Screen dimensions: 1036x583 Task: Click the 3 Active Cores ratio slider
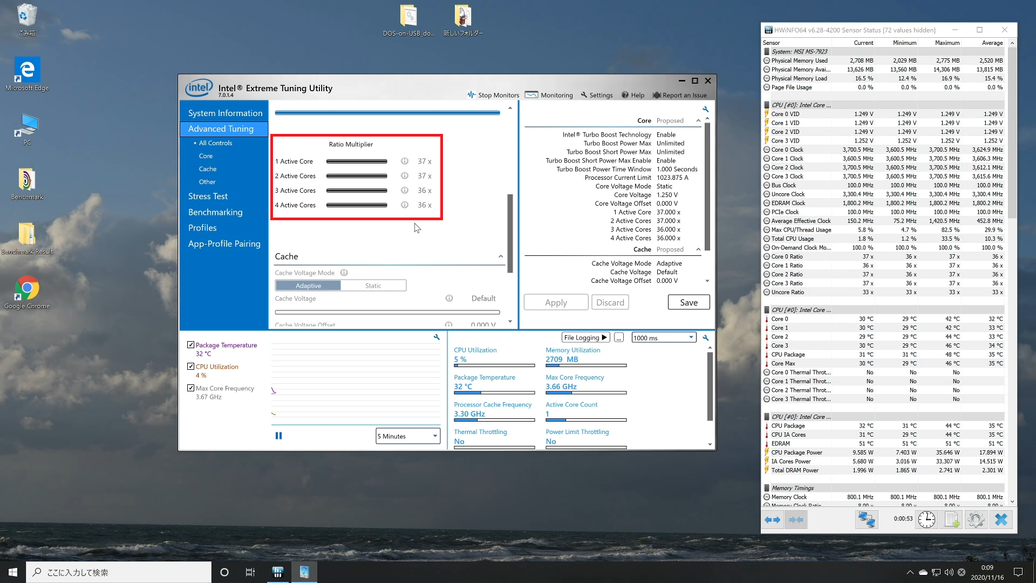(357, 191)
